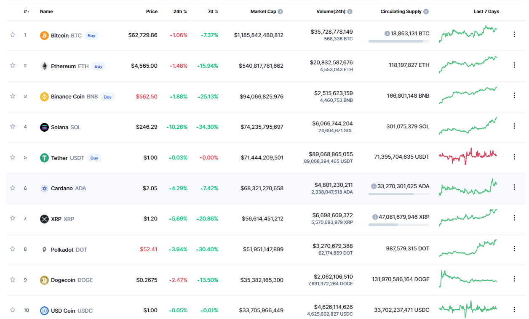Sort table by Name column header

(x=46, y=12)
